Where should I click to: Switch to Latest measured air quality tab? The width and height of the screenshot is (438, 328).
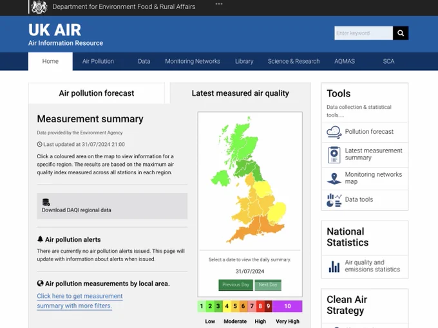(240, 93)
